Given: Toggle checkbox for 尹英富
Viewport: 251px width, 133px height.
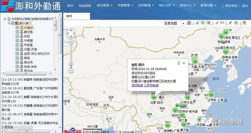Looking at the screenshot, I should tap(17, 45).
